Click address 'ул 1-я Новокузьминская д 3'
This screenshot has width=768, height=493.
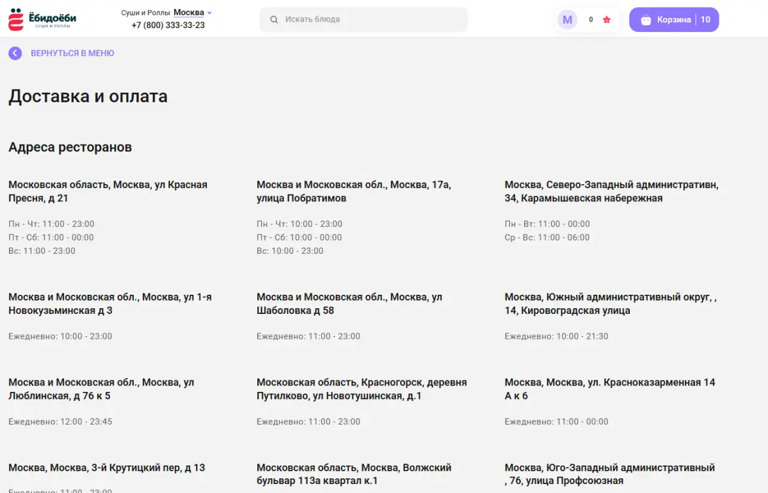(110, 304)
